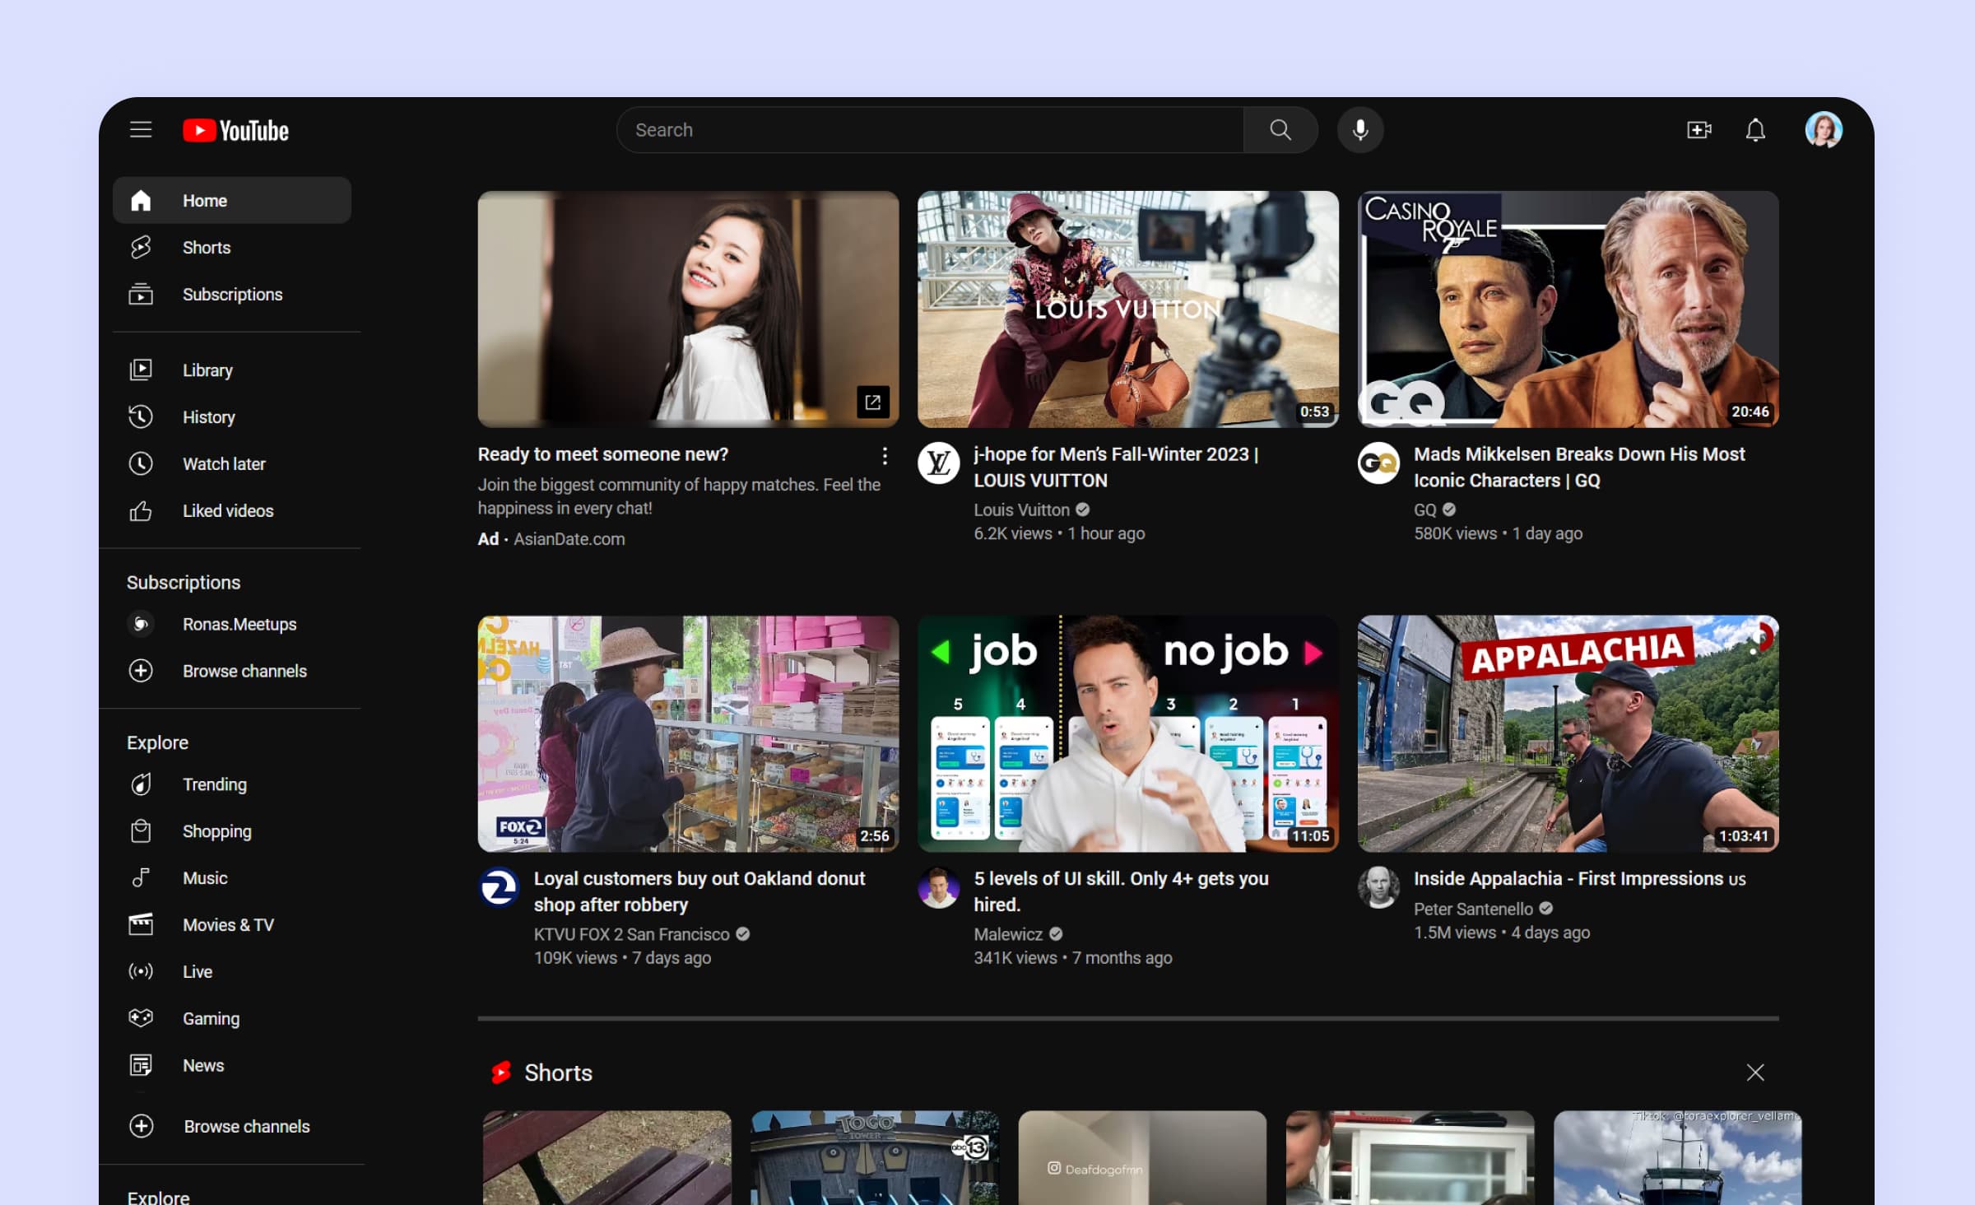1975x1205 pixels.
Task: Open the History menu label
Action: coord(209,416)
